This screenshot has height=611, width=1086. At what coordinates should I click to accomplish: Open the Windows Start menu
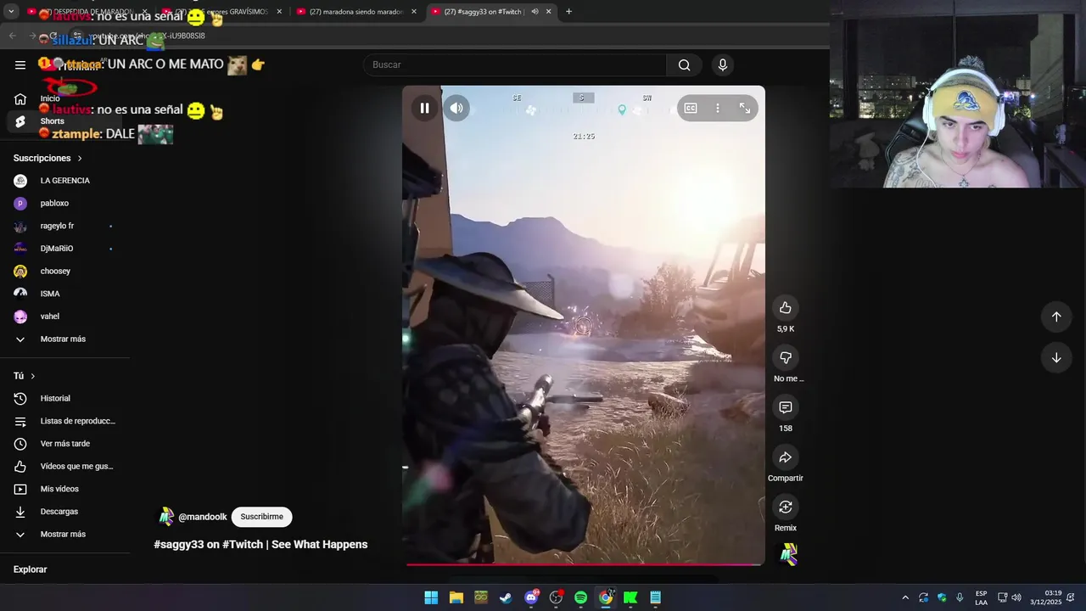[x=431, y=597]
